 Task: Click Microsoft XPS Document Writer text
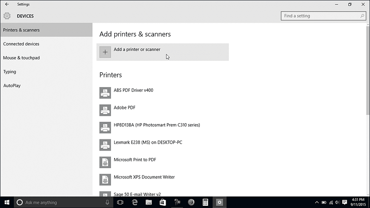click(144, 177)
